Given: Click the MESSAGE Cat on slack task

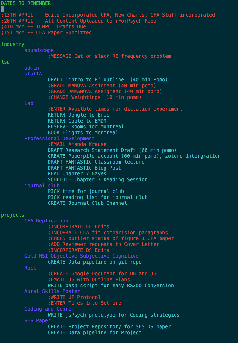Looking at the screenshot, I should point(109,56).
